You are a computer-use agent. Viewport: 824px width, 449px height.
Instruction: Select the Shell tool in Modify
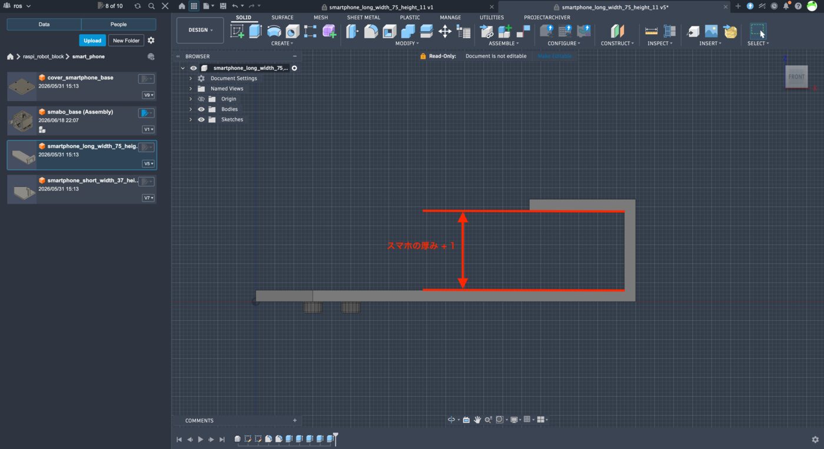click(x=390, y=31)
